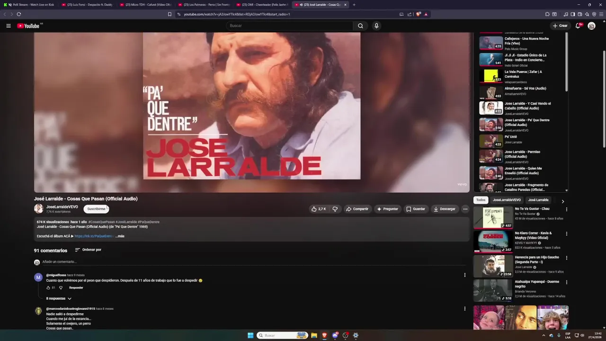
Task: Open options for No Kiero Correr video
Action: point(566,233)
